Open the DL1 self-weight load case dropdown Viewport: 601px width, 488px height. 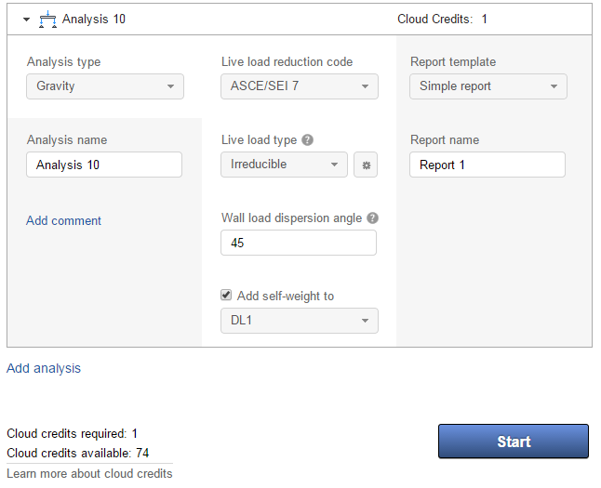tap(300, 321)
